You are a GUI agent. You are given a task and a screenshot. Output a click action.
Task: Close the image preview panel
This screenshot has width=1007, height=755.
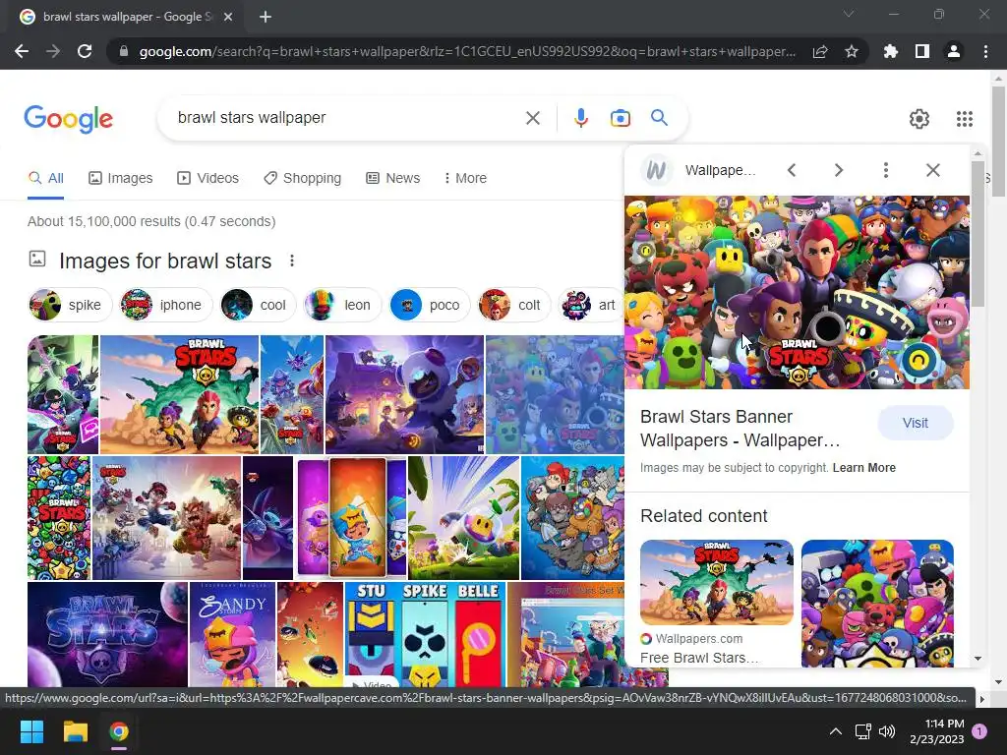pos(933,170)
